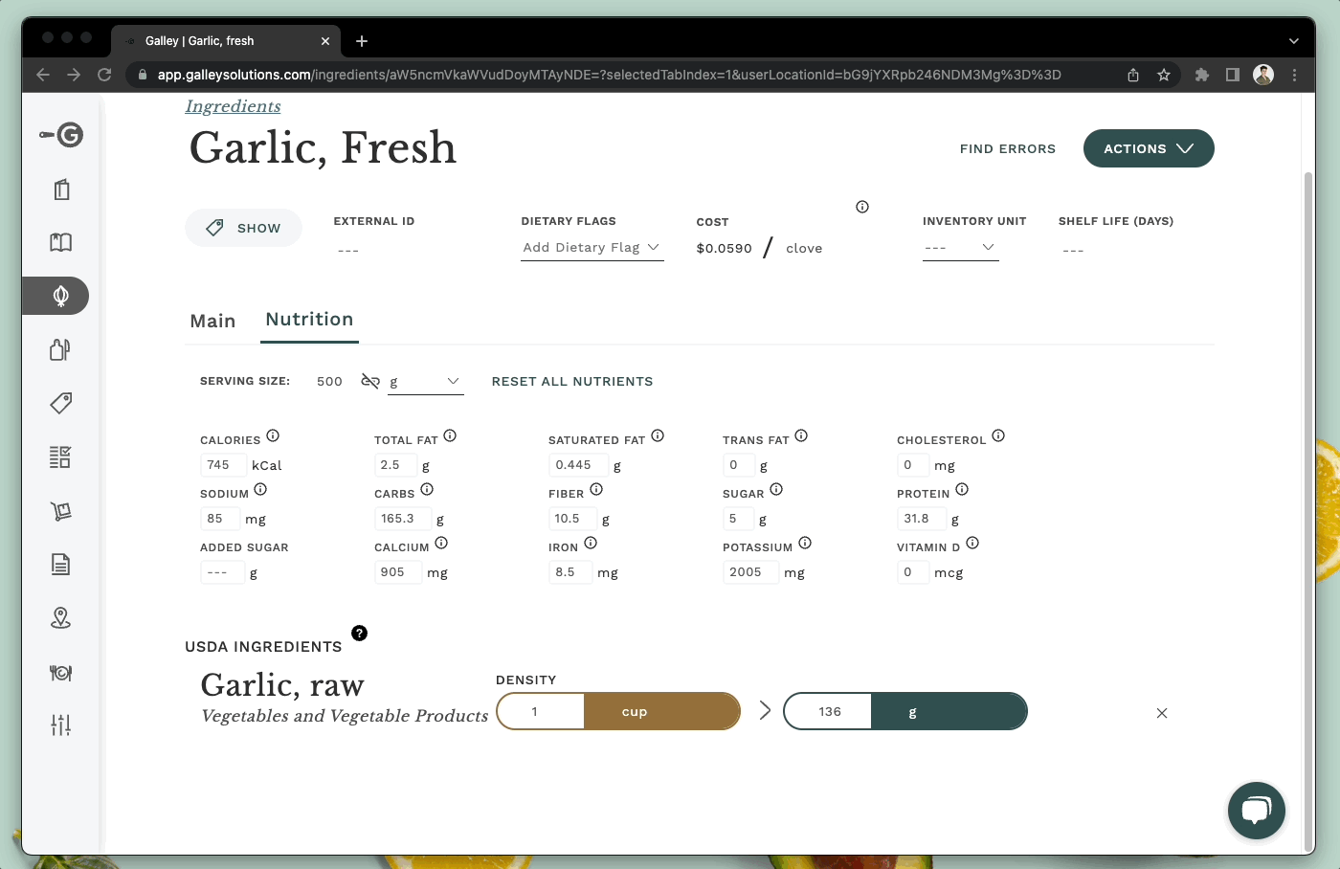
Task: Open the Ingredients breadcrumb link
Action: (x=232, y=106)
